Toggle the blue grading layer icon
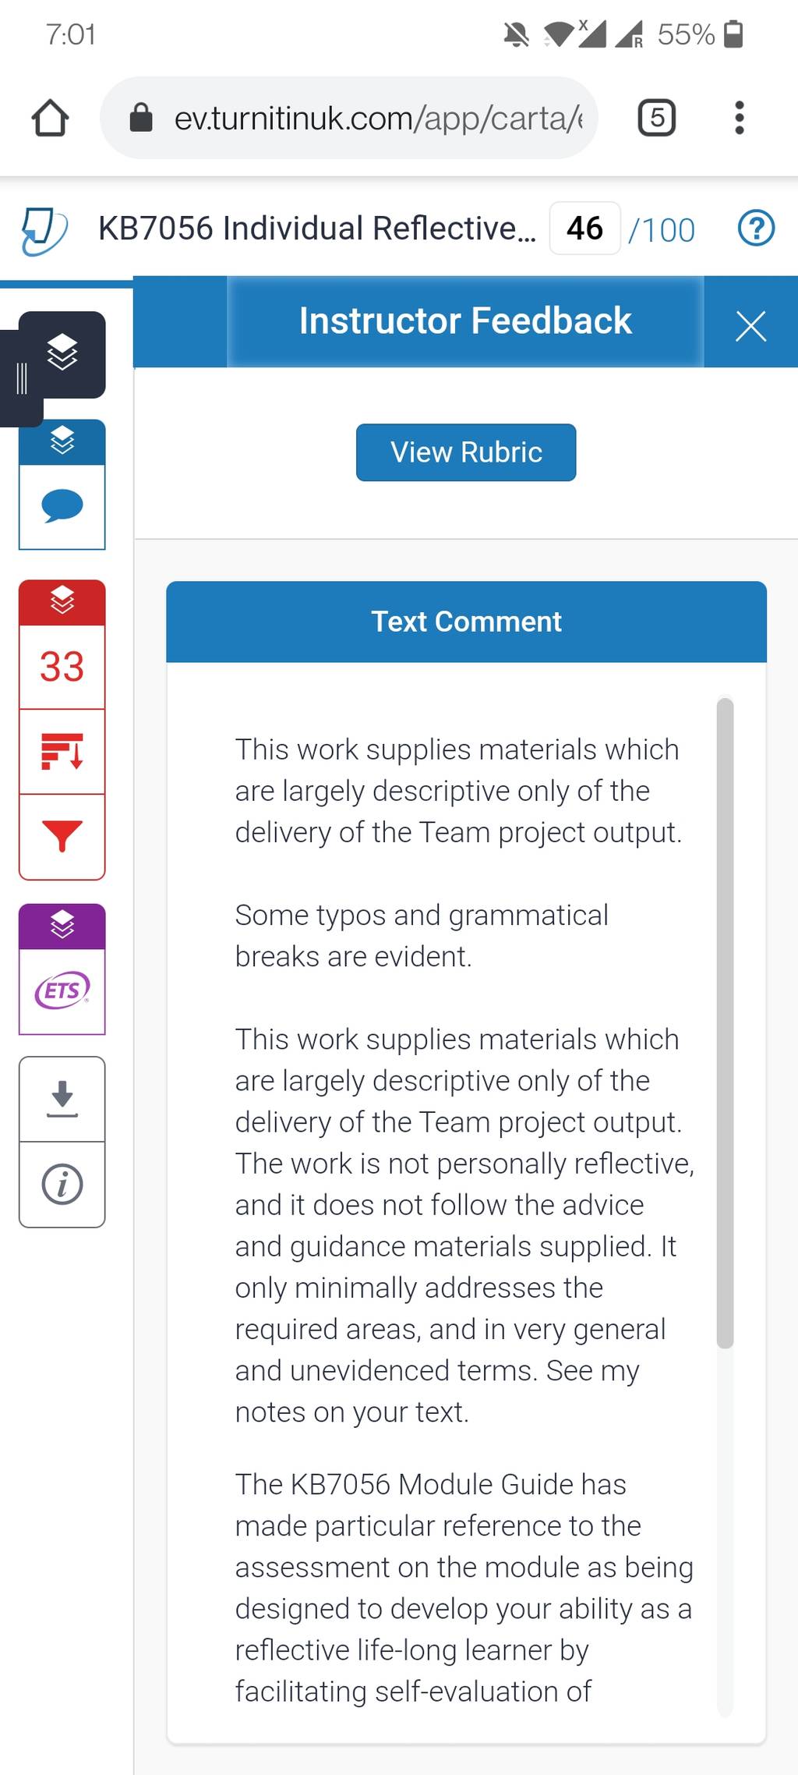Image resolution: width=798 pixels, height=1775 pixels. point(62,441)
